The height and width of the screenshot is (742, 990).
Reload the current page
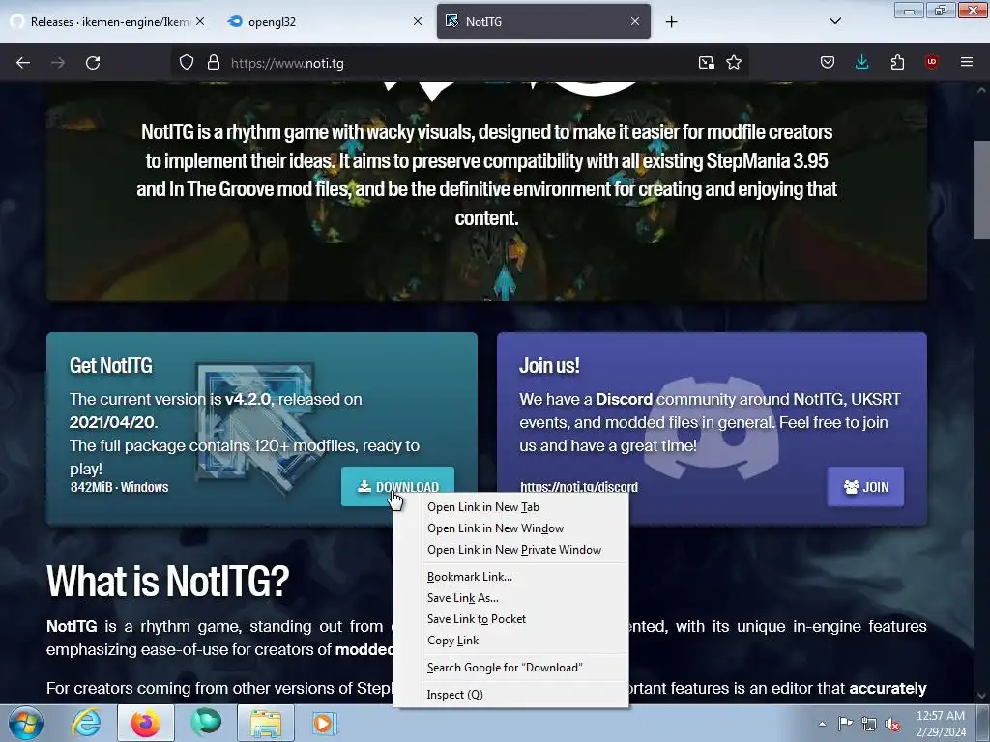tap(93, 63)
